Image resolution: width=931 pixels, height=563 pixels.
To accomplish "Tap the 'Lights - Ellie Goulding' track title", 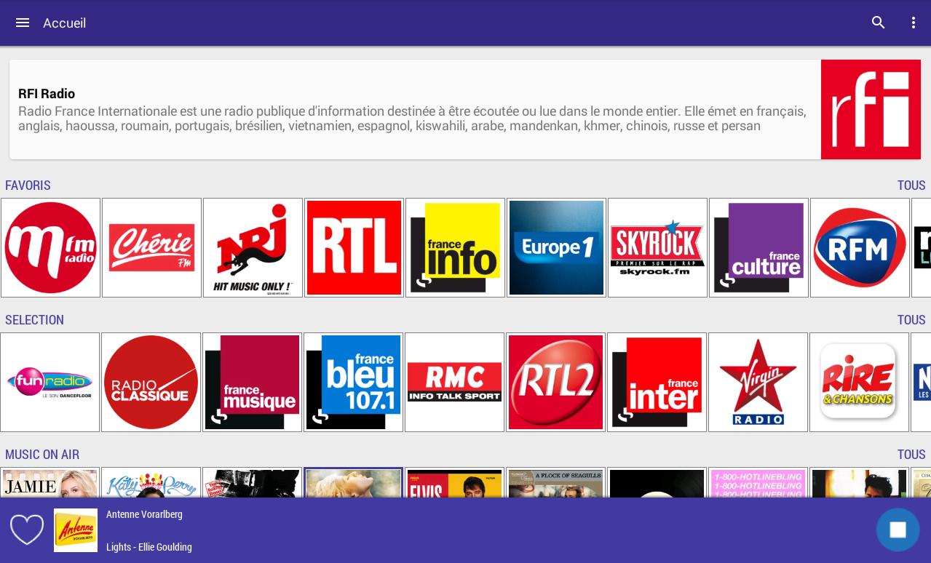I will (x=149, y=547).
